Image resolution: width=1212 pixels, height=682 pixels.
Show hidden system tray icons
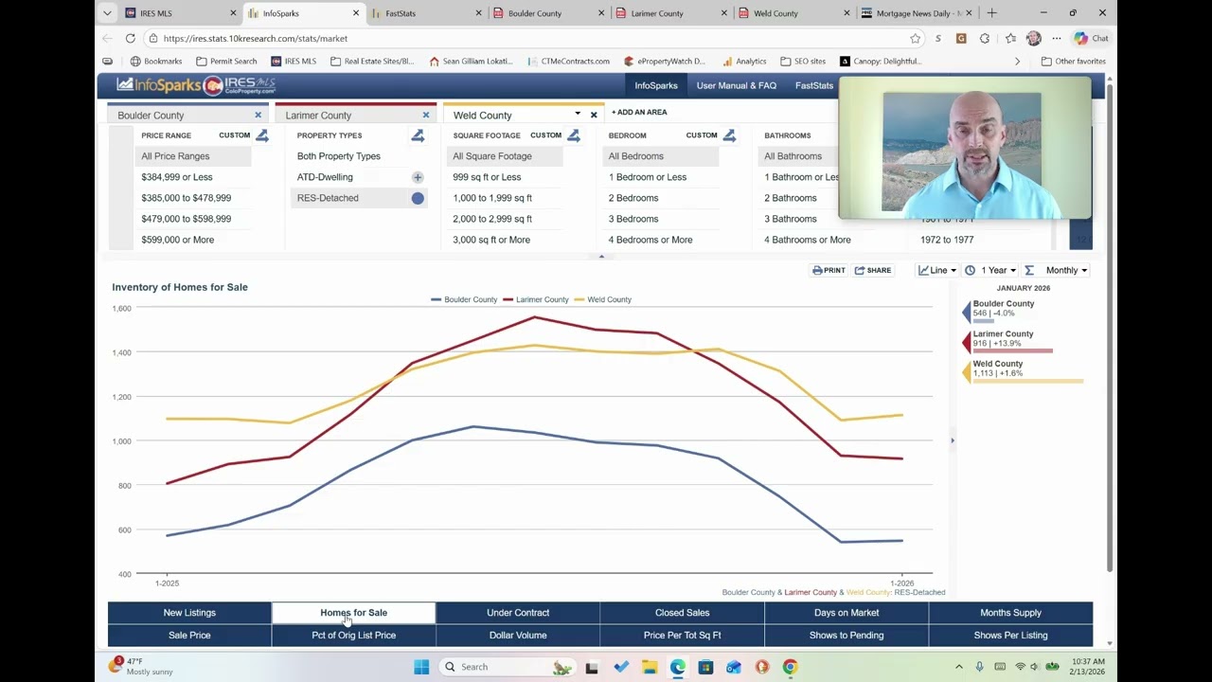point(958,667)
